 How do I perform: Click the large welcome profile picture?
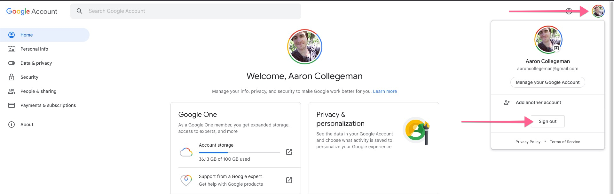tap(304, 47)
